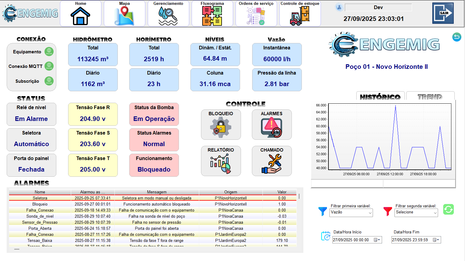Open Controle de estoque forklift icon
Screen dimensions: 465x261
300,16
